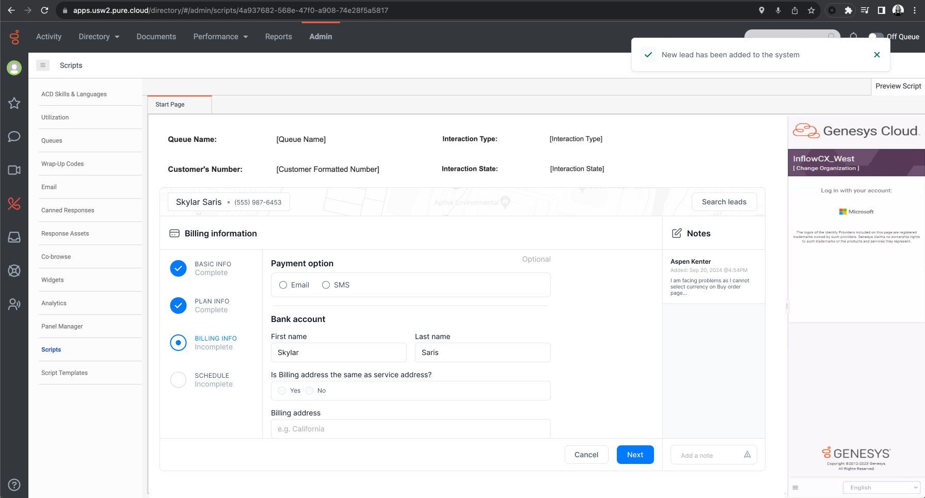Viewport: 925px width, 498px height.
Task: Toggle the Scripts hamburger menu icon
Action: coord(43,65)
